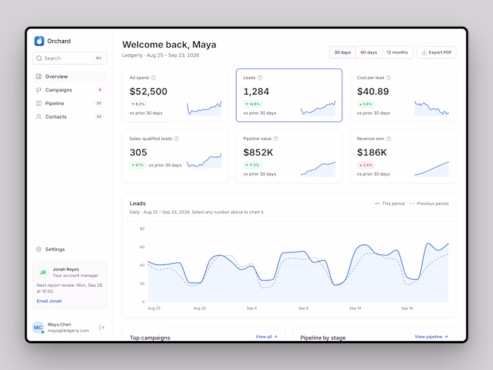The width and height of the screenshot is (493, 370).
Task: Click the Settings gear icon
Action: tap(39, 249)
